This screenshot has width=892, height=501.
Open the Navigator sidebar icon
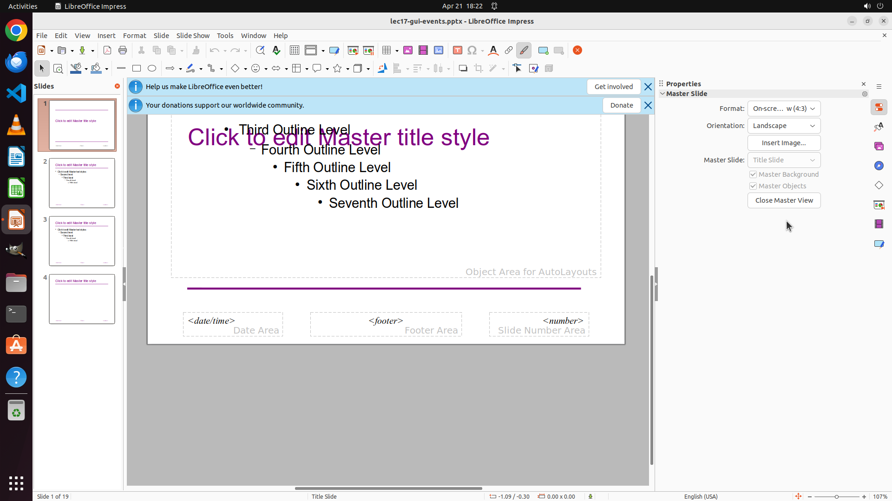879,166
